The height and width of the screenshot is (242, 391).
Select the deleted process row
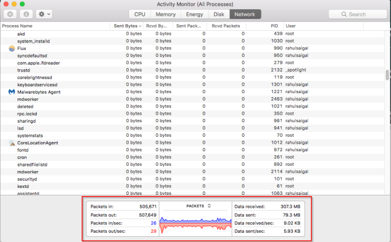click(x=192, y=106)
